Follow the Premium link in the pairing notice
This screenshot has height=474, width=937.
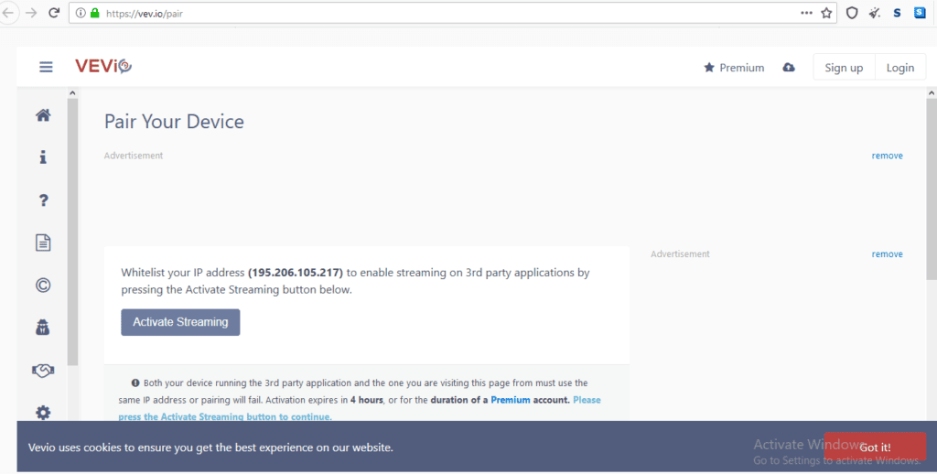click(511, 400)
